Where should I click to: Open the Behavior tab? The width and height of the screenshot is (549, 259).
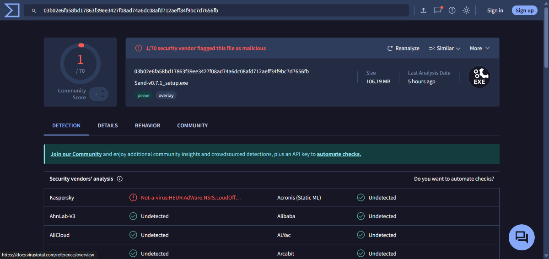pyautogui.click(x=147, y=125)
